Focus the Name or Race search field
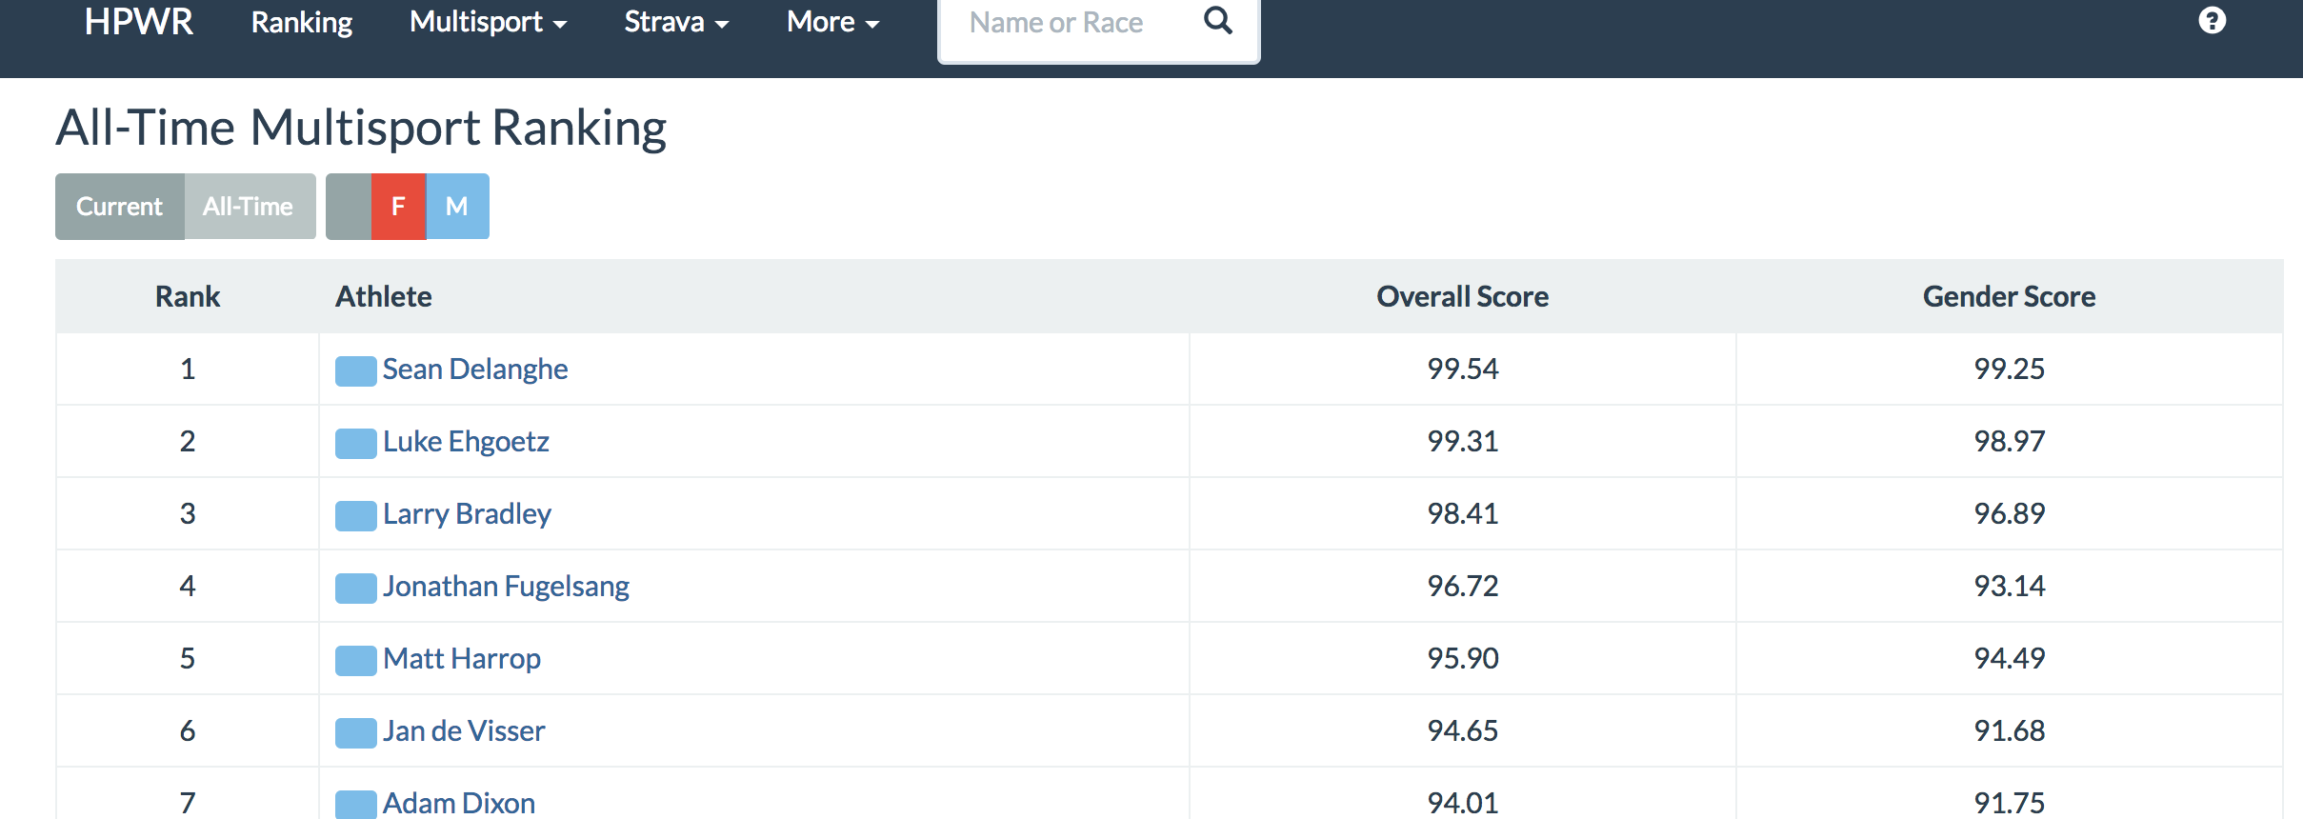The height and width of the screenshot is (819, 2303). click(x=1067, y=23)
